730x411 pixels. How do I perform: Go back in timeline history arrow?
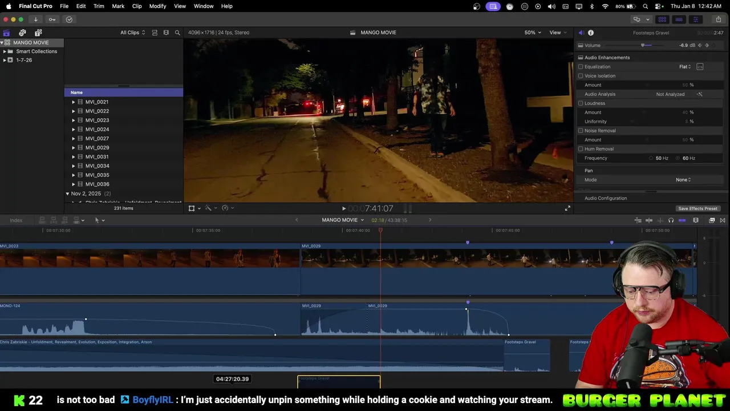[296, 220]
